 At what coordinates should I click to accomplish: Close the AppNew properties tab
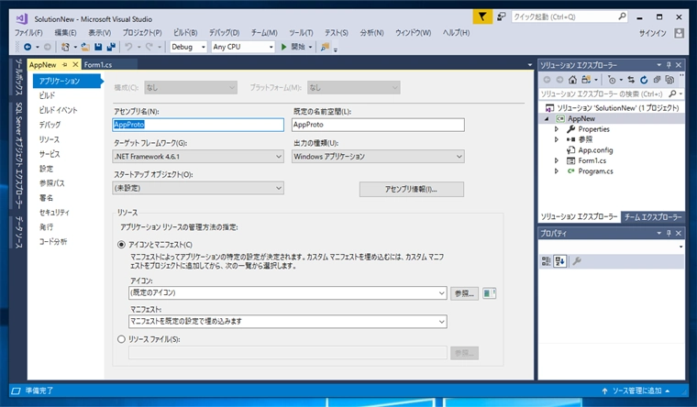coord(75,65)
